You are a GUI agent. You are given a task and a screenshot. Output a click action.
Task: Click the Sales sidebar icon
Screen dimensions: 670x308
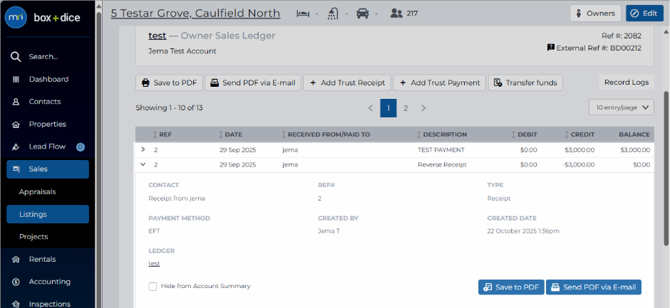[x=16, y=169]
